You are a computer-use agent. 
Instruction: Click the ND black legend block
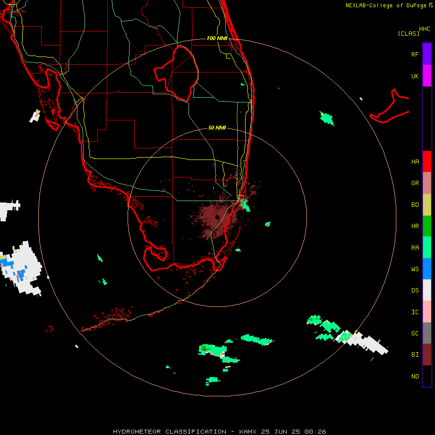point(427,376)
